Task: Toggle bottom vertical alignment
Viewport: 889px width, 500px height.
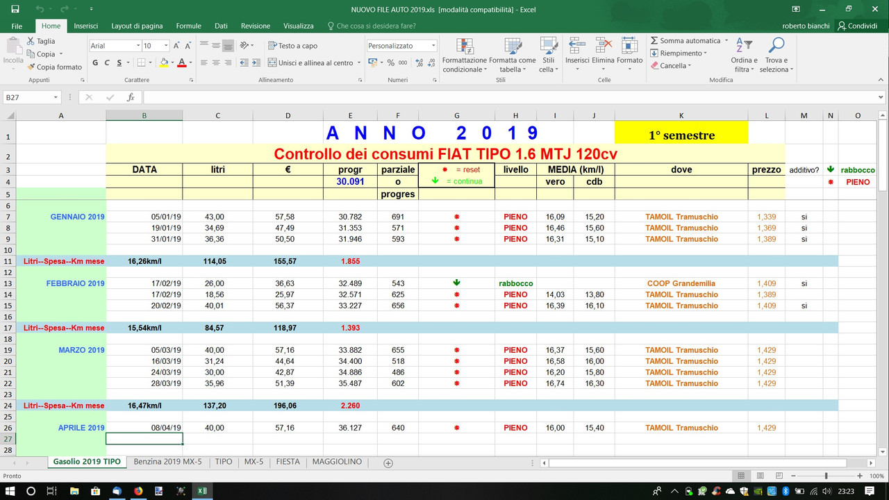Action: [x=228, y=46]
